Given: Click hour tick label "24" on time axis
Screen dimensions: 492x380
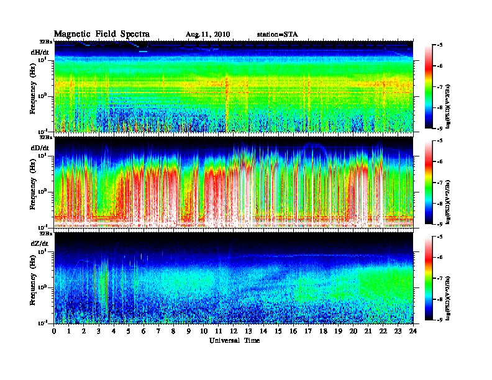Looking at the screenshot, I should [413, 331].
